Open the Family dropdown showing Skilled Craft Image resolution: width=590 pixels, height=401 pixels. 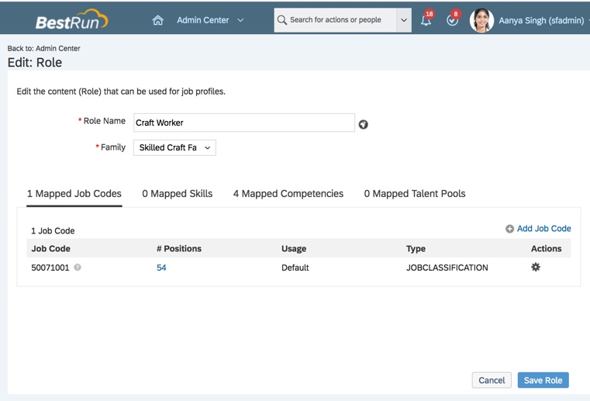[174, 147]
